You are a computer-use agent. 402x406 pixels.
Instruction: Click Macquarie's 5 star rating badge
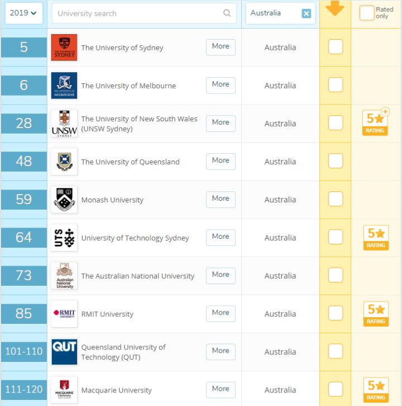[x=376, y=390]
